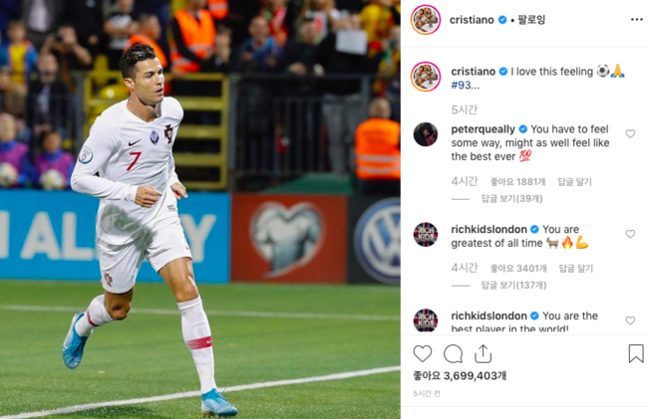Expand 39 replies under peterqueally's comment
The width and height of the screenshot is (648, 419).
coord(511,199)
